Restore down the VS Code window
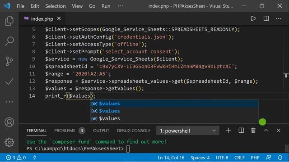The height and width of the screenshot is (162, 289). pos(262,6)
